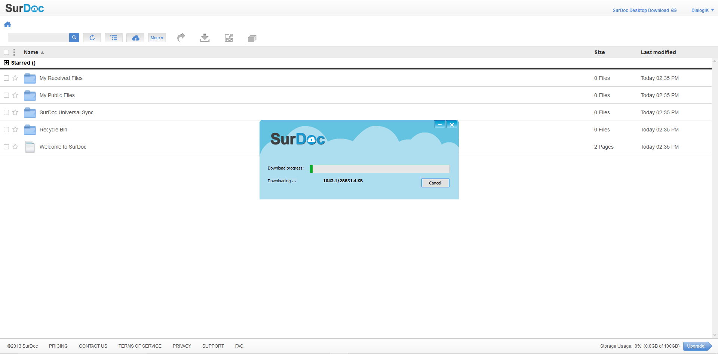Screen dimensions: 718x354
Task: Minimize the SurDoc download dialog
Action: [x=440, y=124]
